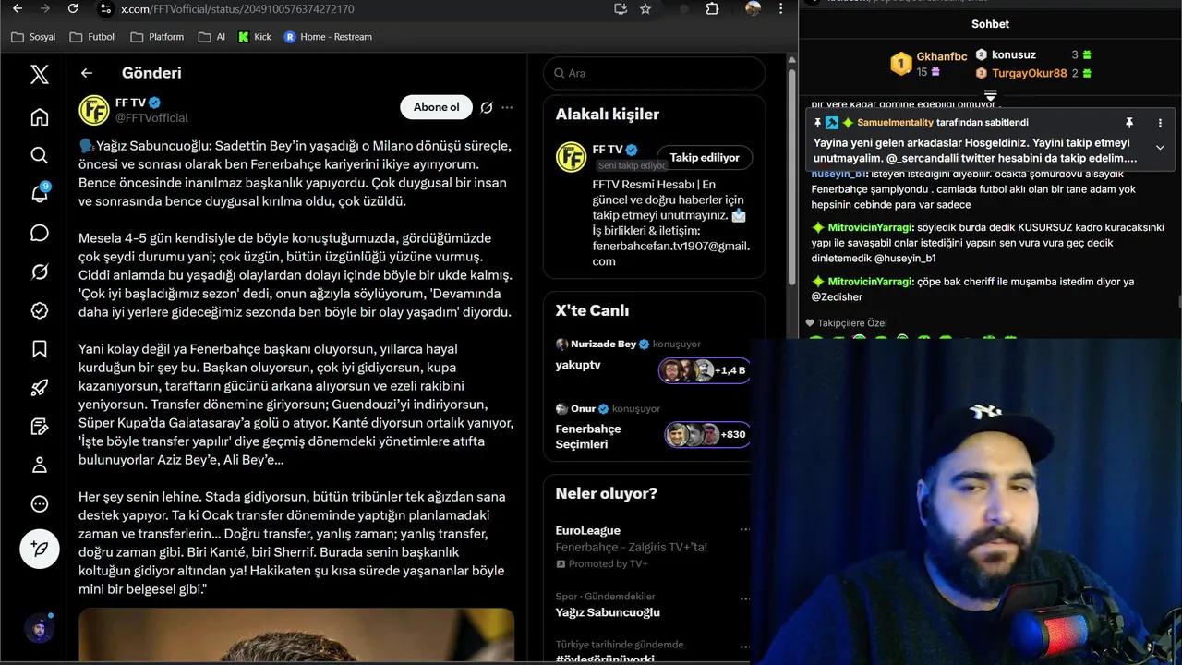Open account avatar at sidebar bottom

[39, 629]
